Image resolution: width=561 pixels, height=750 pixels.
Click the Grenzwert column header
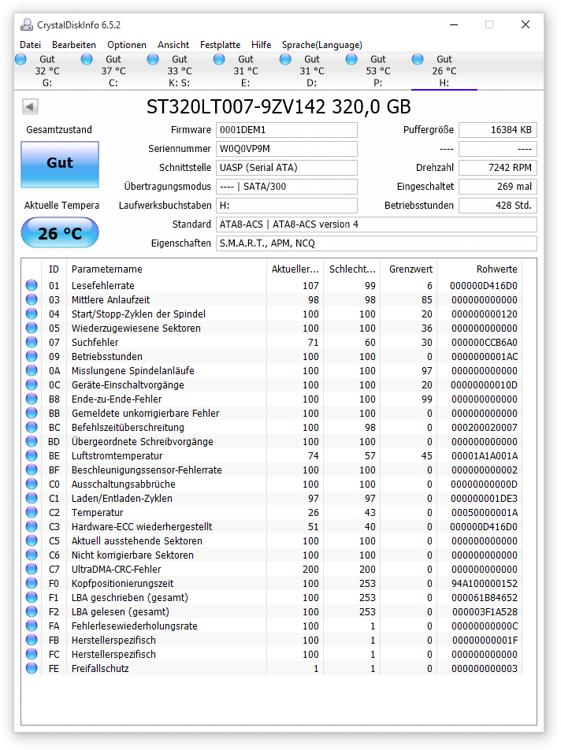[408, 269]
